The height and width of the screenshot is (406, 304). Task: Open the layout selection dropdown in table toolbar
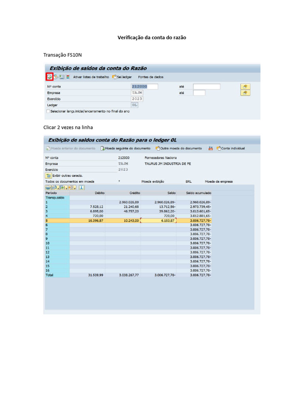(72, 188)
